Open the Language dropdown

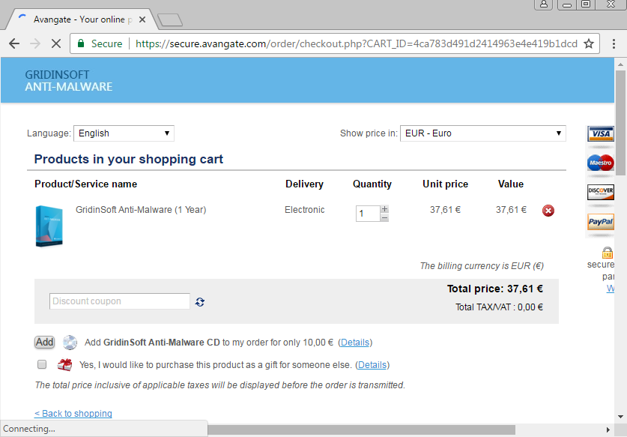point(124,133)
